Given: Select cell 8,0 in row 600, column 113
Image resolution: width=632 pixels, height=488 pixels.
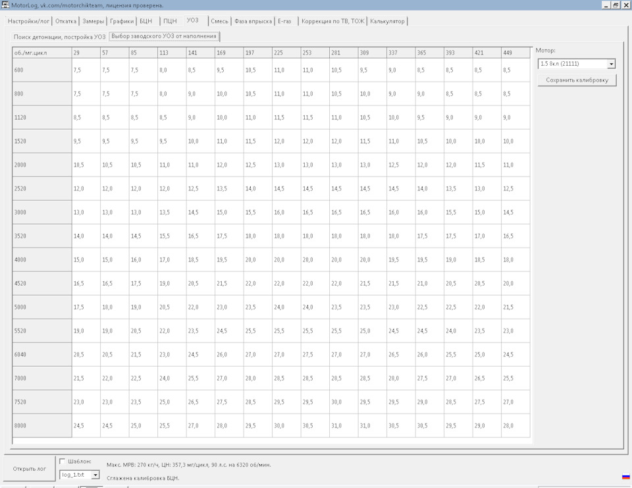Looking at the screenshot, I should point(172,70).
